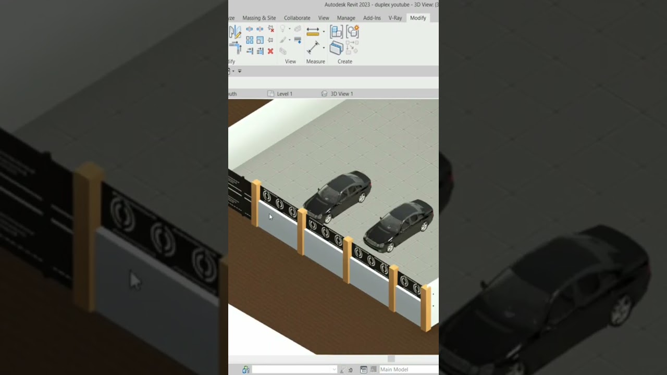Select the Modify ribbon tab

coord(418,18)
